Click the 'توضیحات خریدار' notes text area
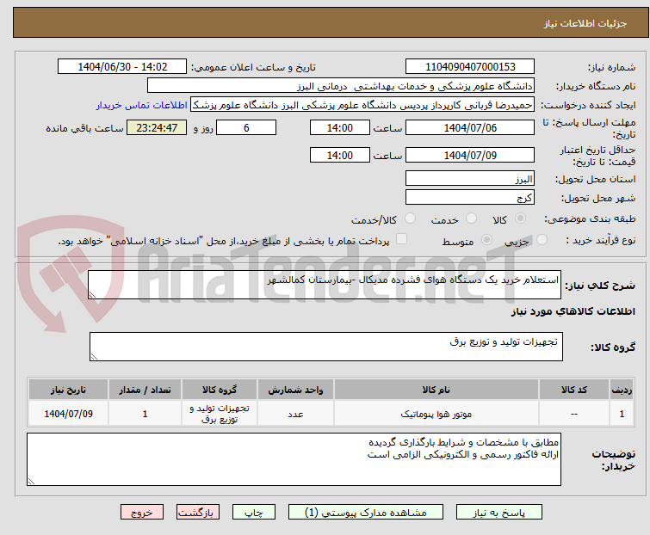Image resolution: width=650 pixels, height=535 pixels. click(x=293, y=458)
